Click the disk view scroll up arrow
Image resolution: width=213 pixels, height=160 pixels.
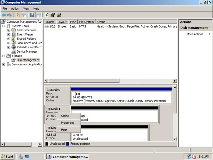[175, 87]
